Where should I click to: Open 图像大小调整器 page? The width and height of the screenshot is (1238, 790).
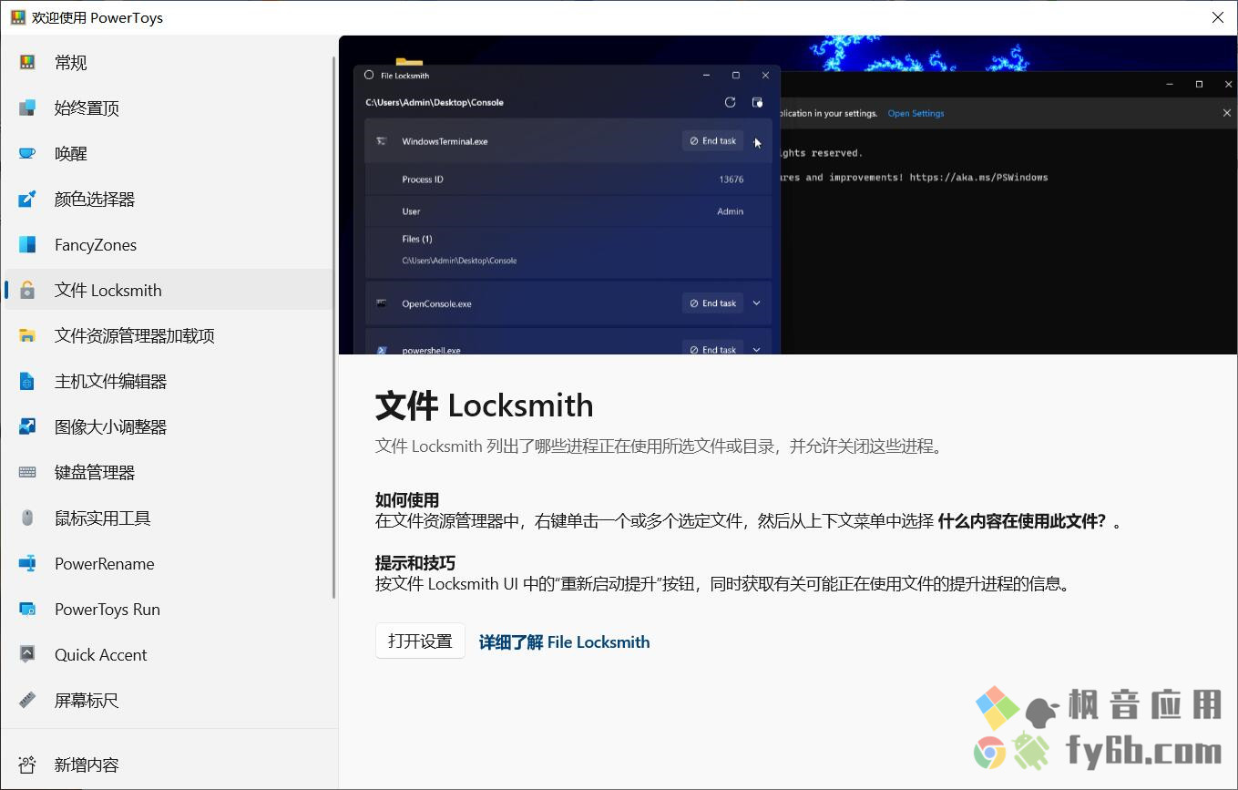coord(169,427)
